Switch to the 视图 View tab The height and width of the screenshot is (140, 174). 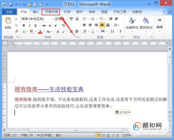click(104, 12)
